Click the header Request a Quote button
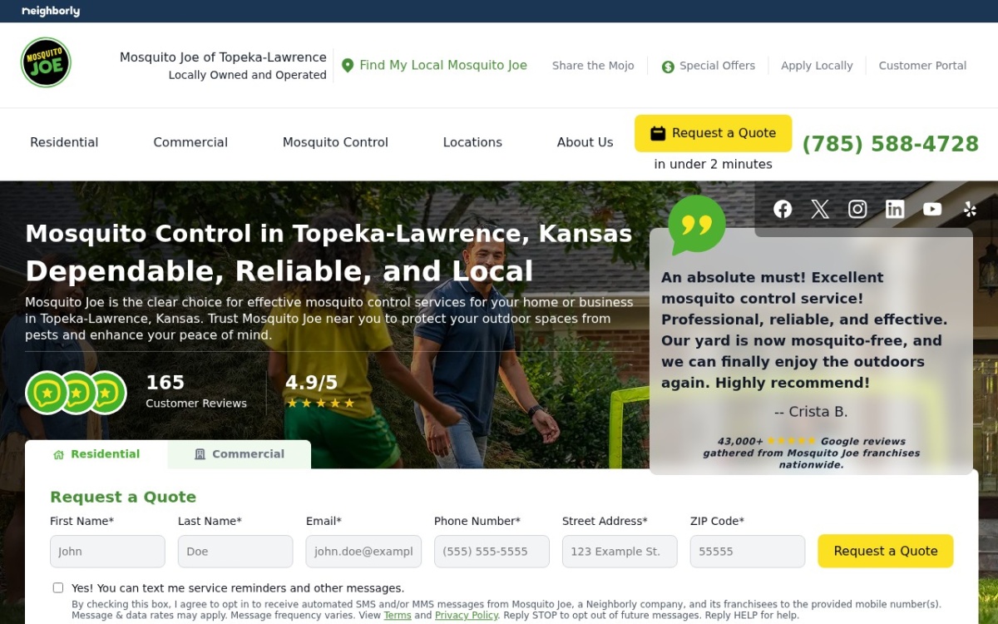 [x=713, y=133]
